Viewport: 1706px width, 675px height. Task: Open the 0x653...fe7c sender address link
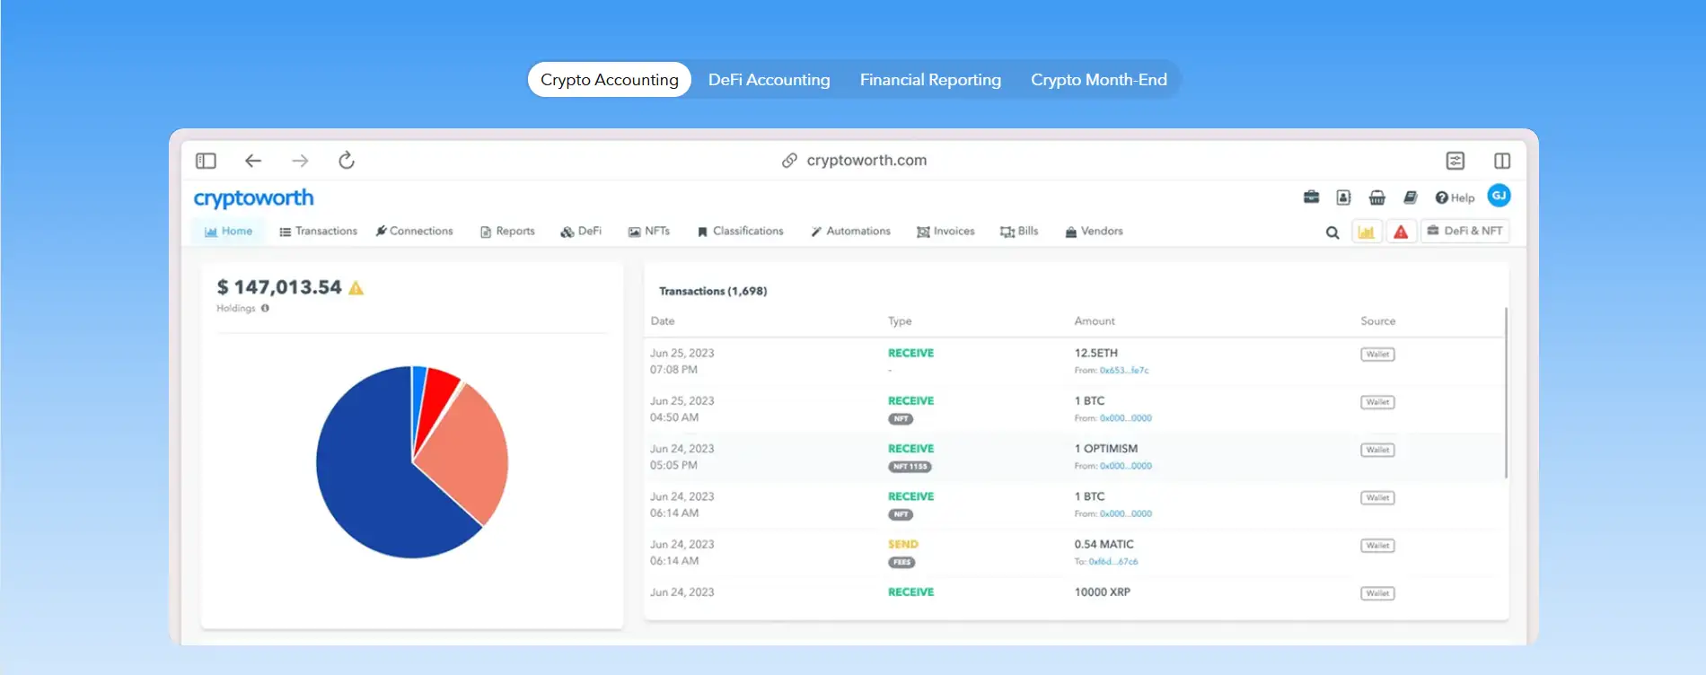pos(1123,371)
